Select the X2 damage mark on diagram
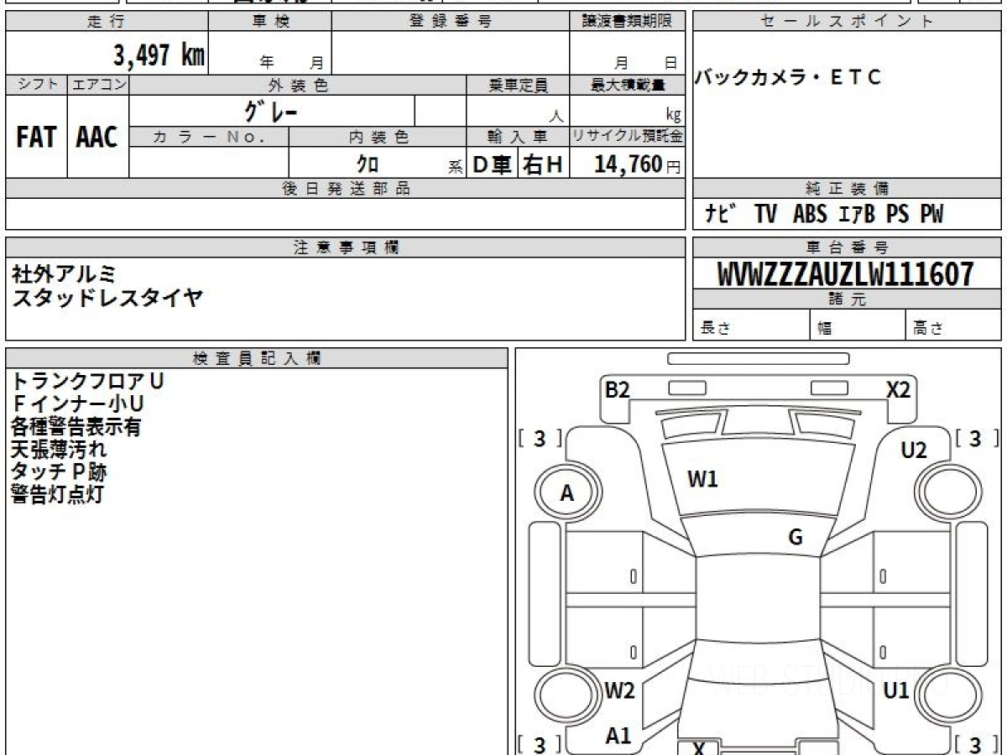 [x=899, y=389]
